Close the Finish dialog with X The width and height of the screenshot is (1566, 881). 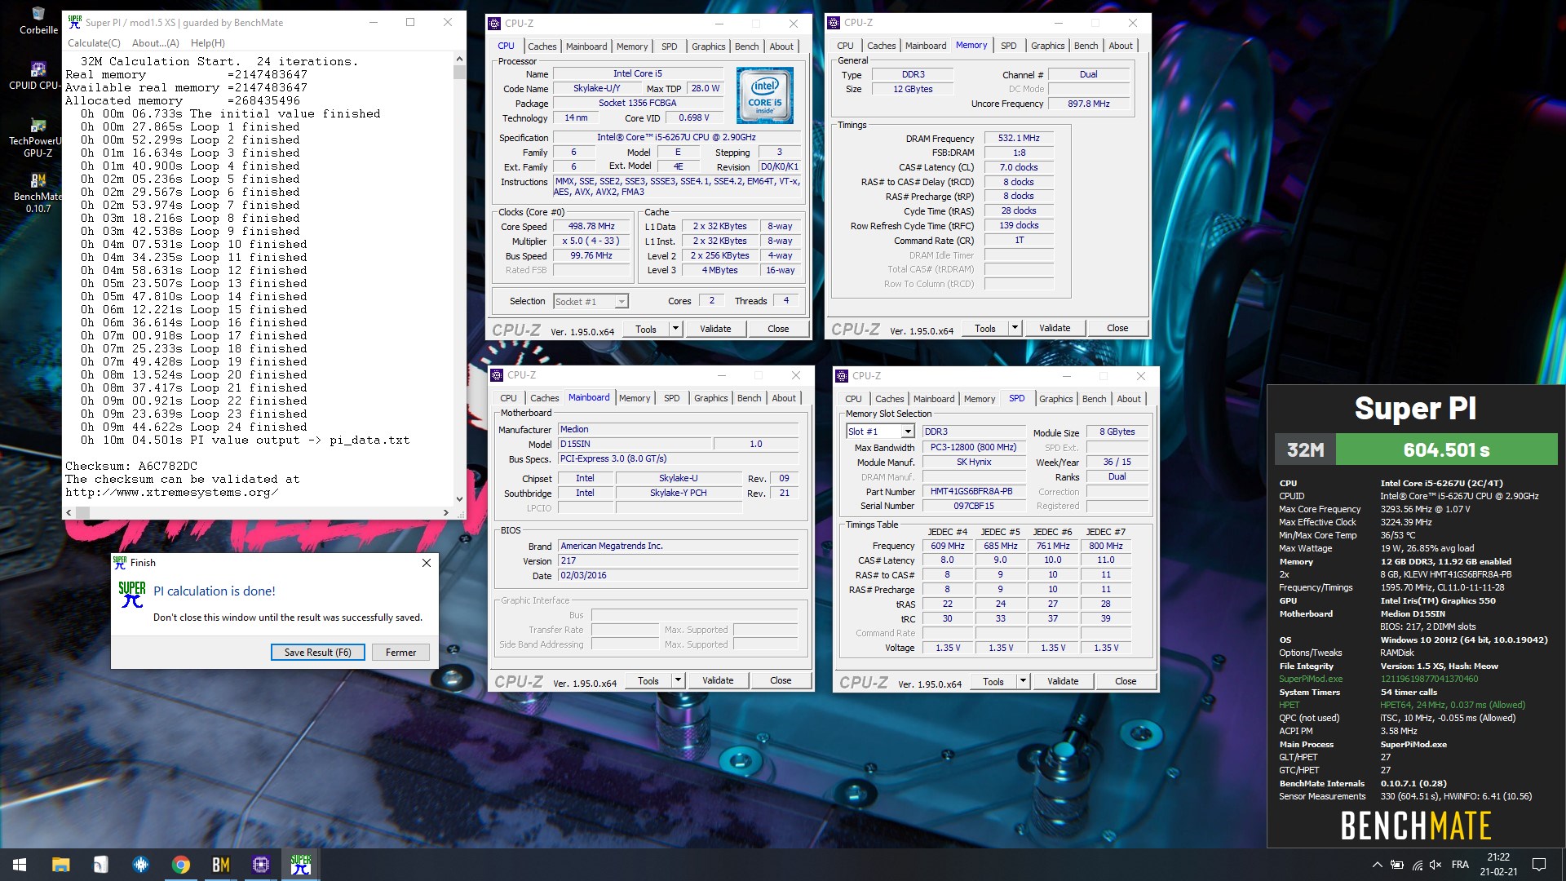pyautogui.click(x=426, y=563)
